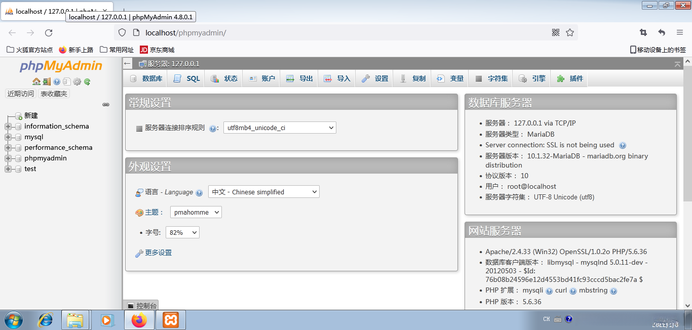Switch to the 状态 tab
Screen dimensions: 692x330
[x=224, y=78]
